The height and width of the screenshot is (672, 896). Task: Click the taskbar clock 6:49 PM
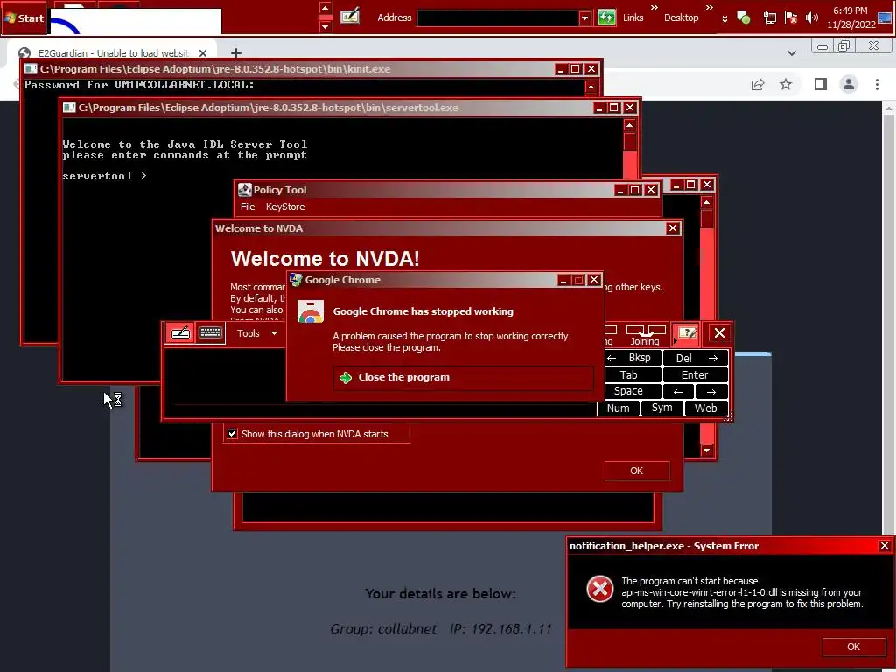pos(850,10)
